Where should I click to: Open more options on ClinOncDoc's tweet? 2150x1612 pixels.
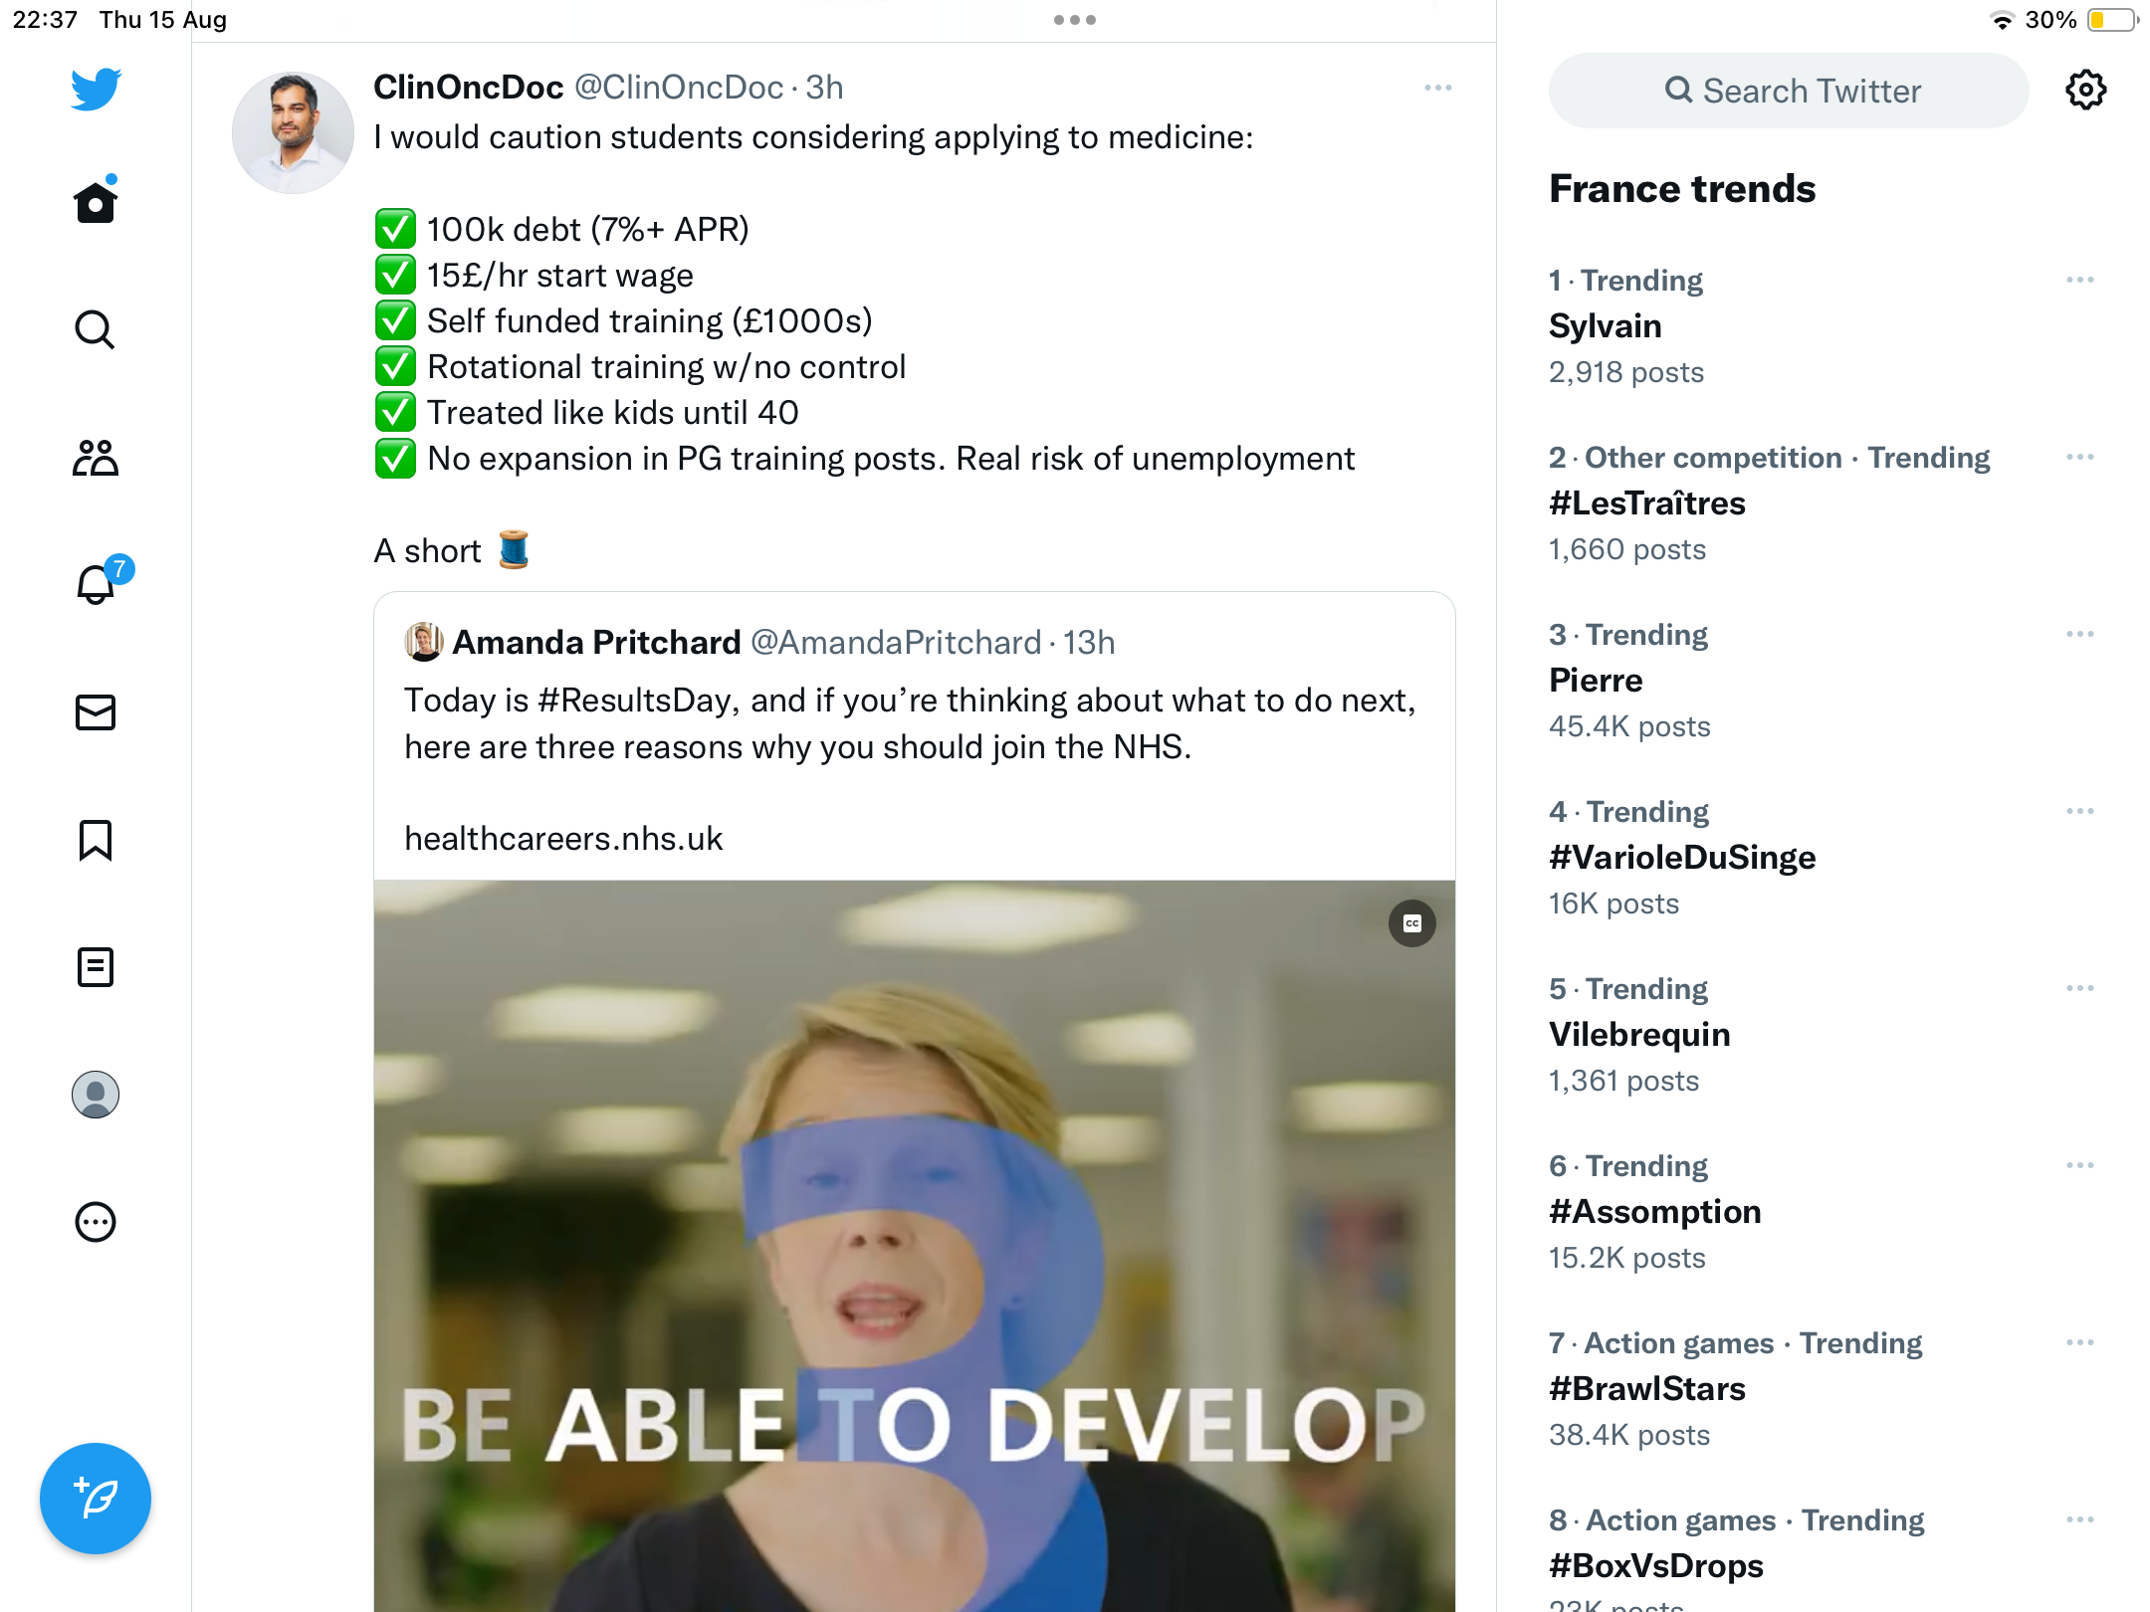[x=1437, y=88]
